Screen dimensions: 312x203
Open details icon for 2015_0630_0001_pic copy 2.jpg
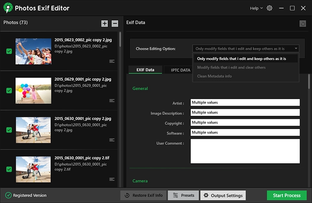[x=112, y=140]
